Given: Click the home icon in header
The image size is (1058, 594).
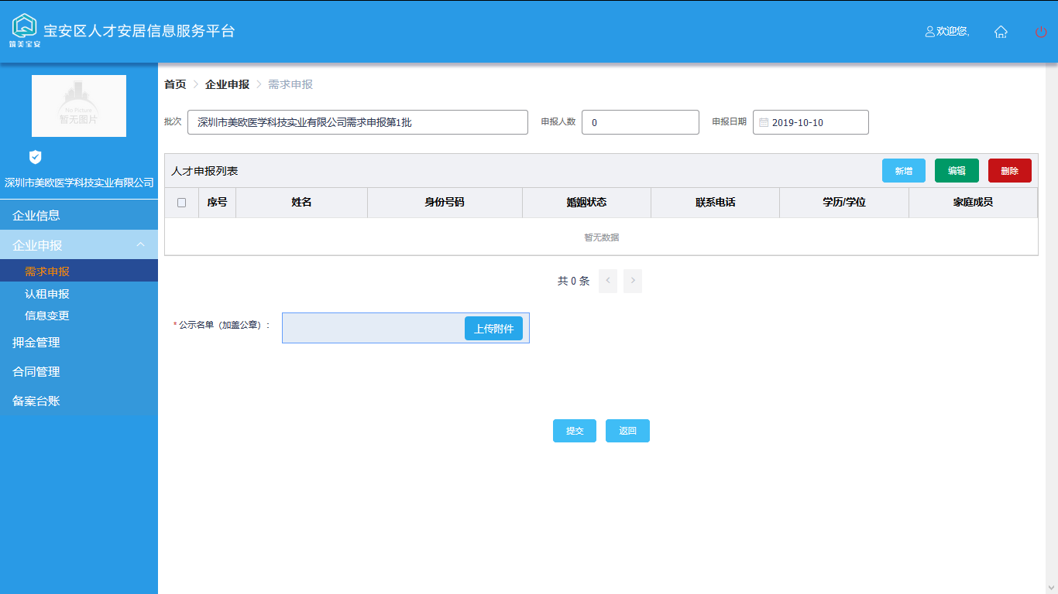Looking at the screenshot, I should (x=1001, y=32).
